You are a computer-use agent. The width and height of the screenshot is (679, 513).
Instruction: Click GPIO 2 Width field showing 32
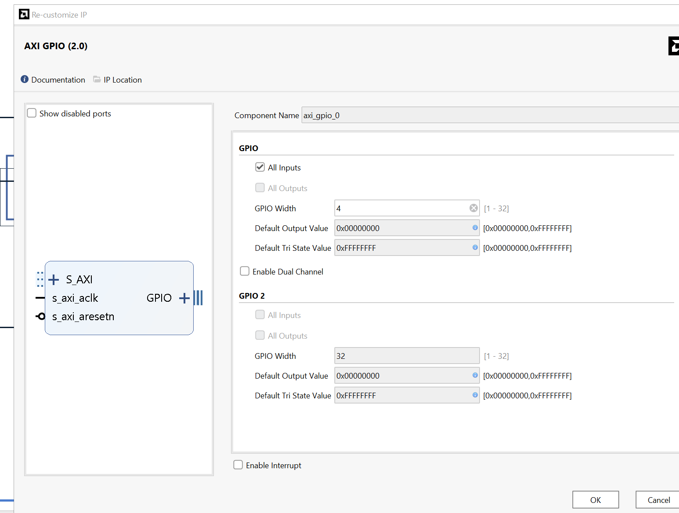pyautogui.click(x=407, y=356)
